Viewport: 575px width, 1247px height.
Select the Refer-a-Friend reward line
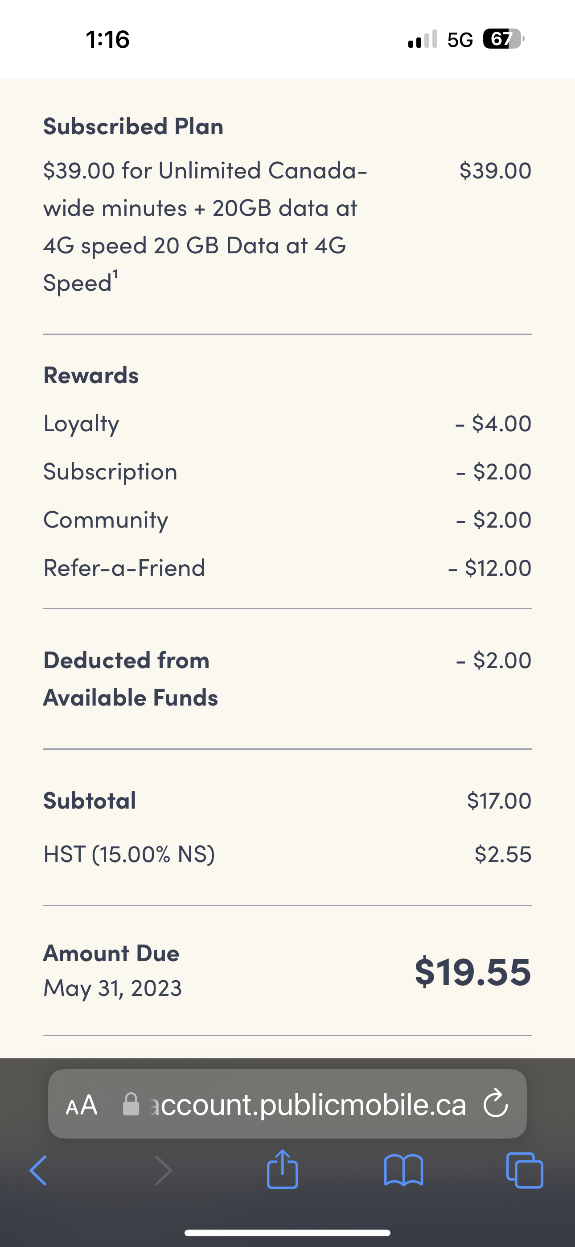click(x=124, y=567)
